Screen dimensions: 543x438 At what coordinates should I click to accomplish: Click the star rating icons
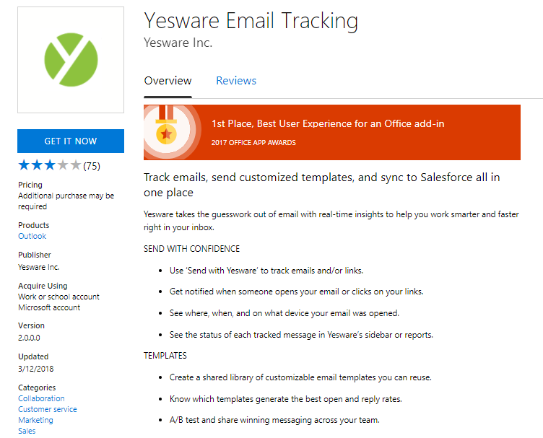click(x=50, y=165)
